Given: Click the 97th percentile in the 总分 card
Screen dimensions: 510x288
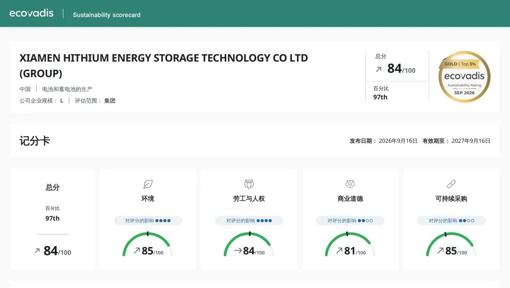Looking at the screenshot, I should coord(53,218).
